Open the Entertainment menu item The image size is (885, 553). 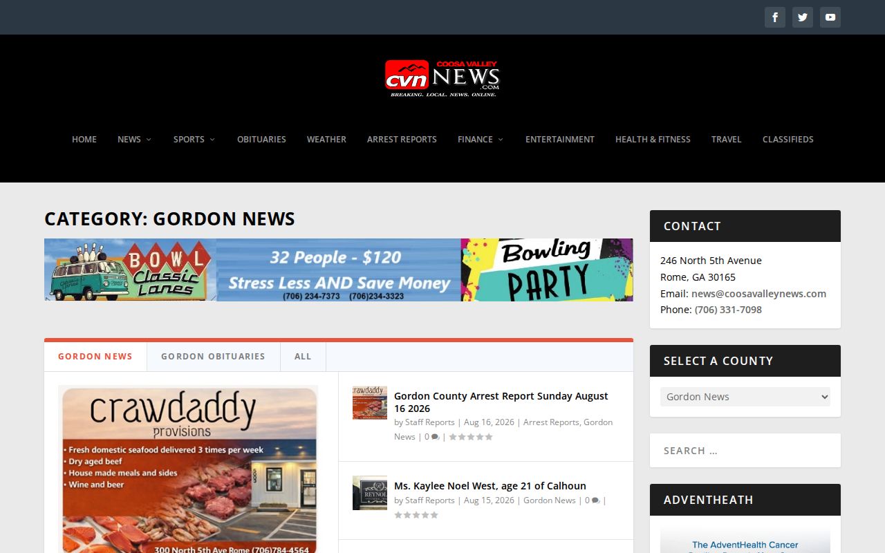pyautogui.click(x=560, y=139)
